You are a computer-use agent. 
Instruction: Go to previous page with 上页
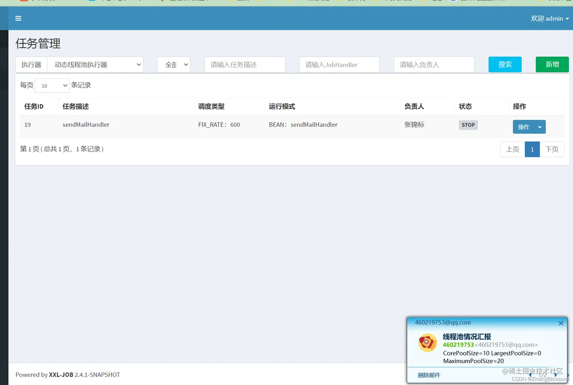point(512,149)
